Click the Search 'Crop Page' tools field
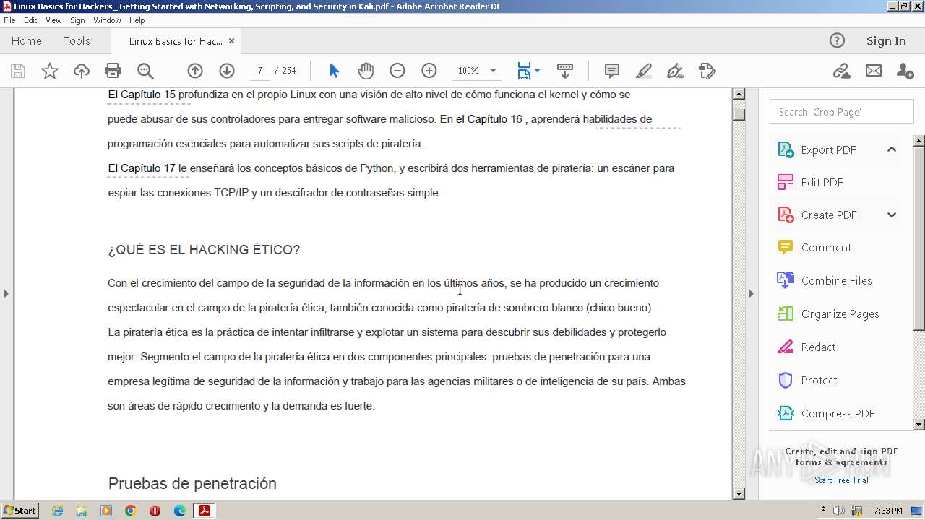This screenshot has height=520, width=925. (842, 112)
